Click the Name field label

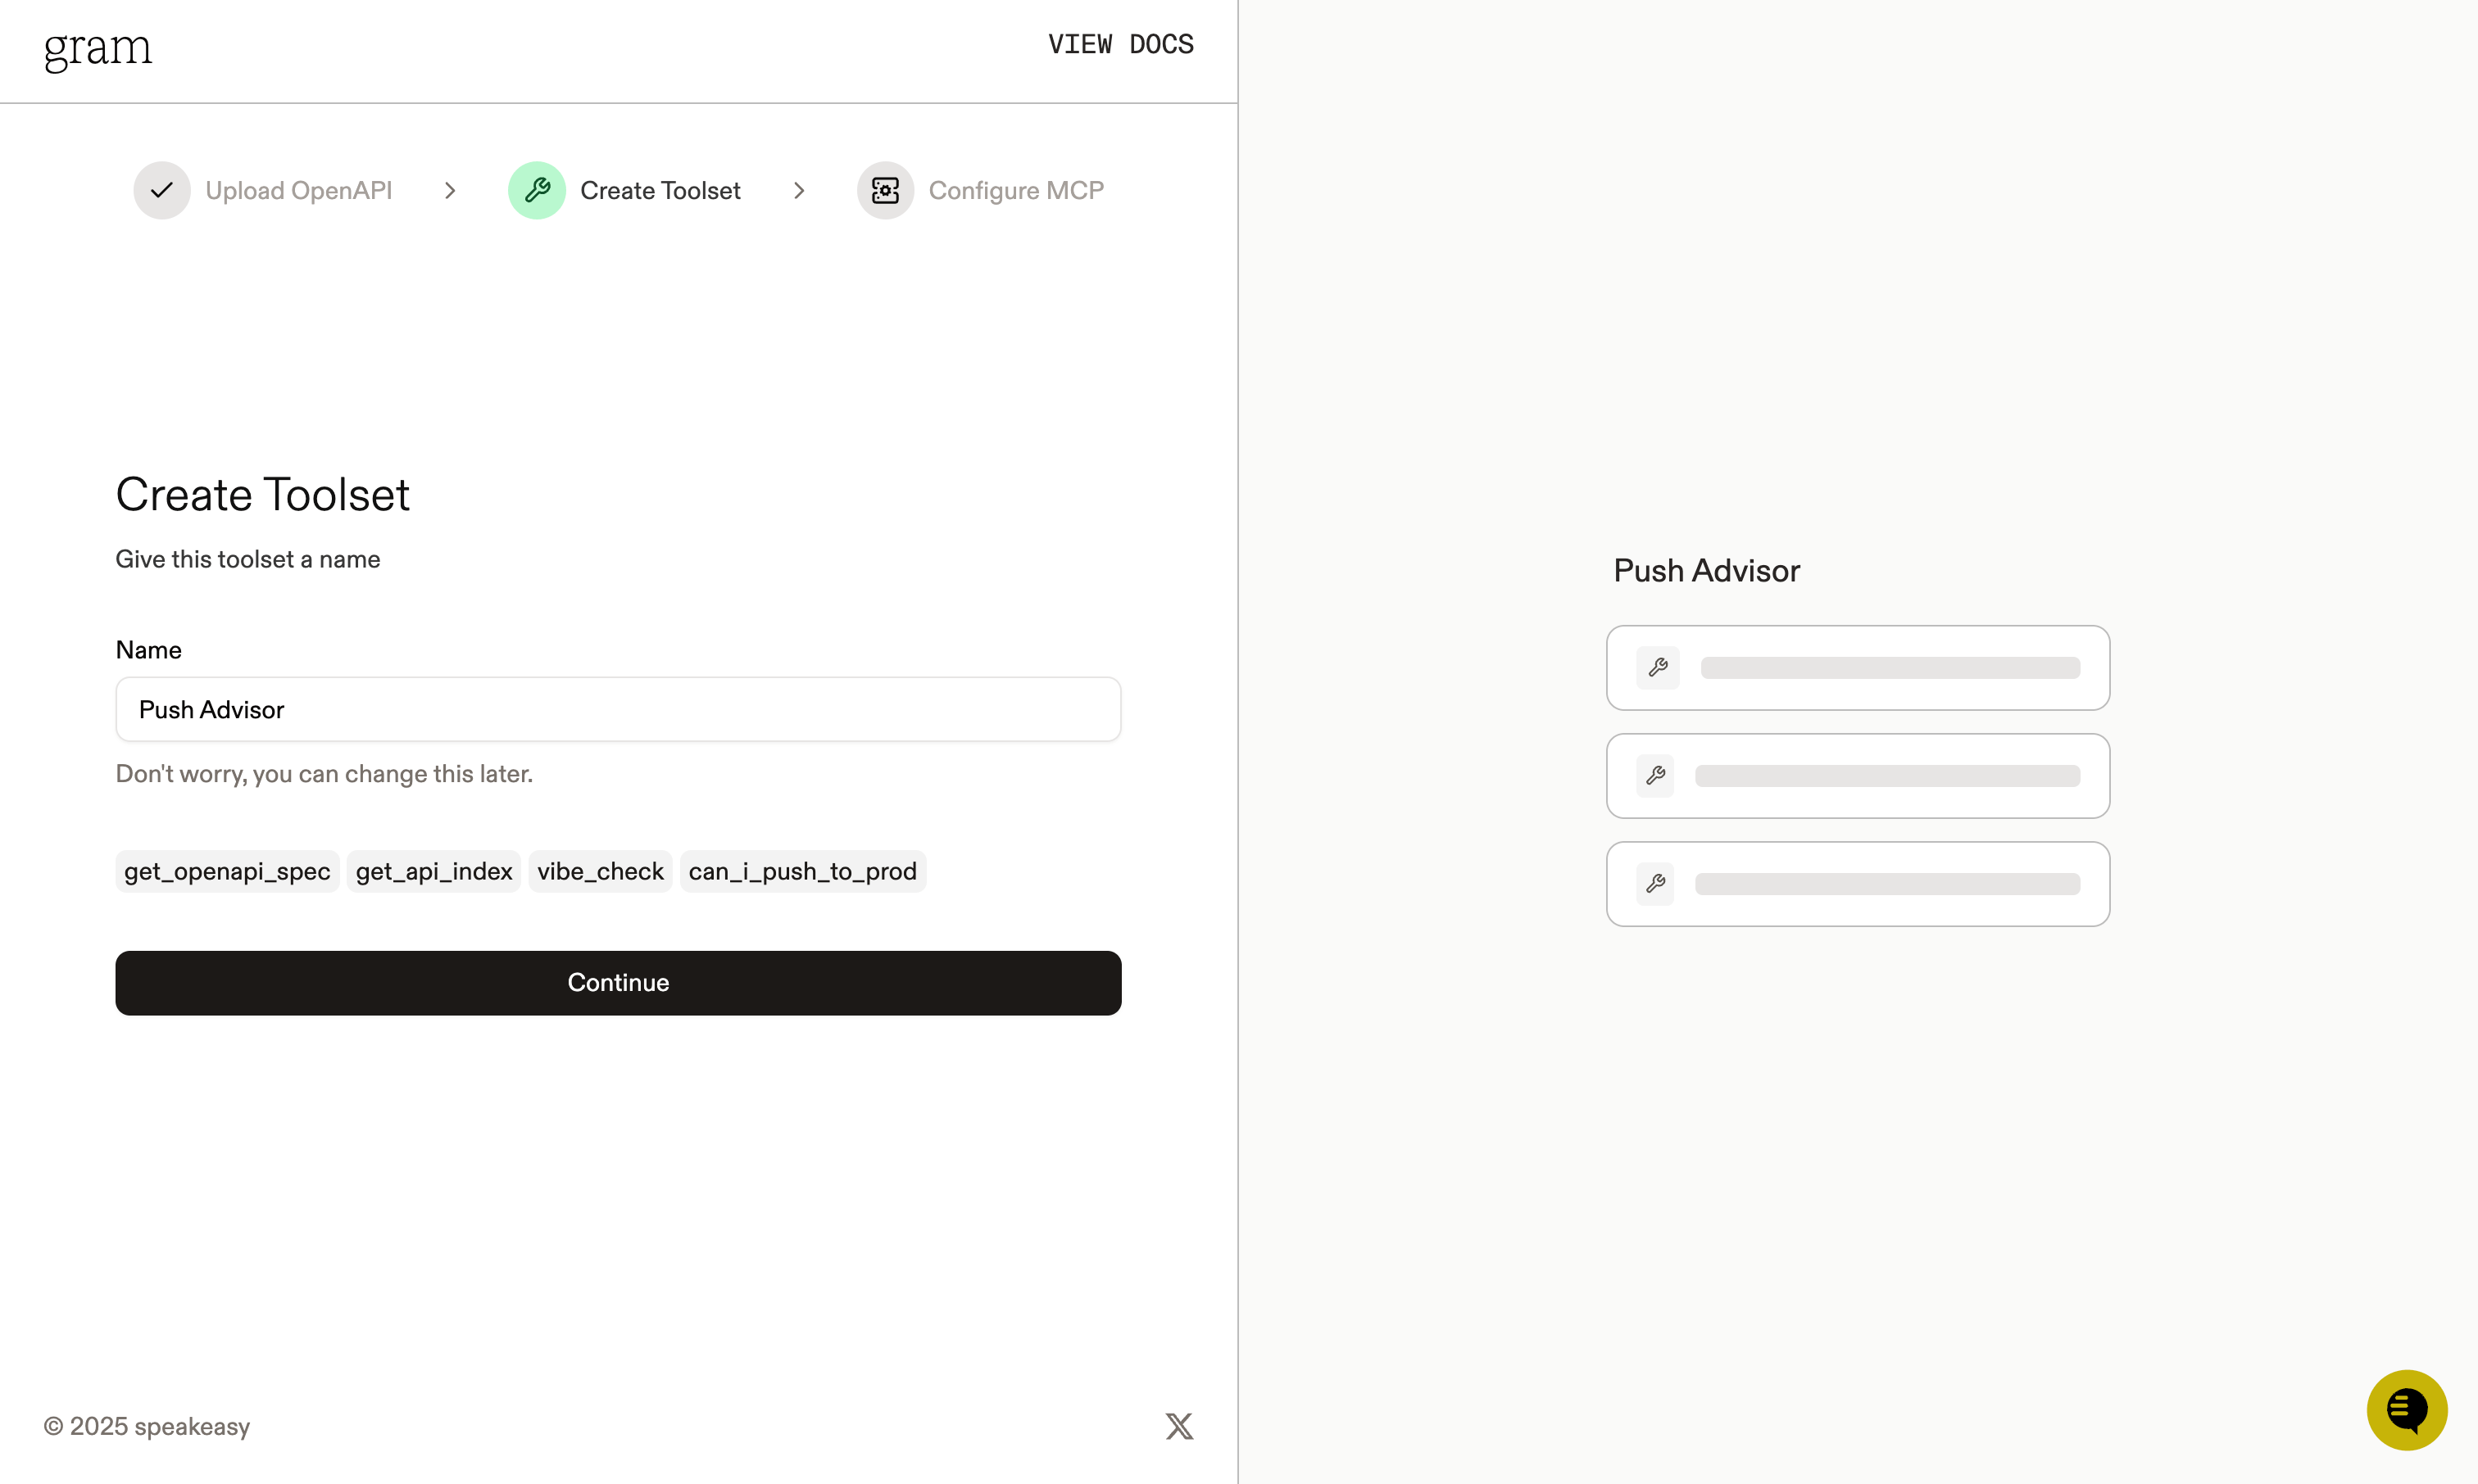[149, 650]
